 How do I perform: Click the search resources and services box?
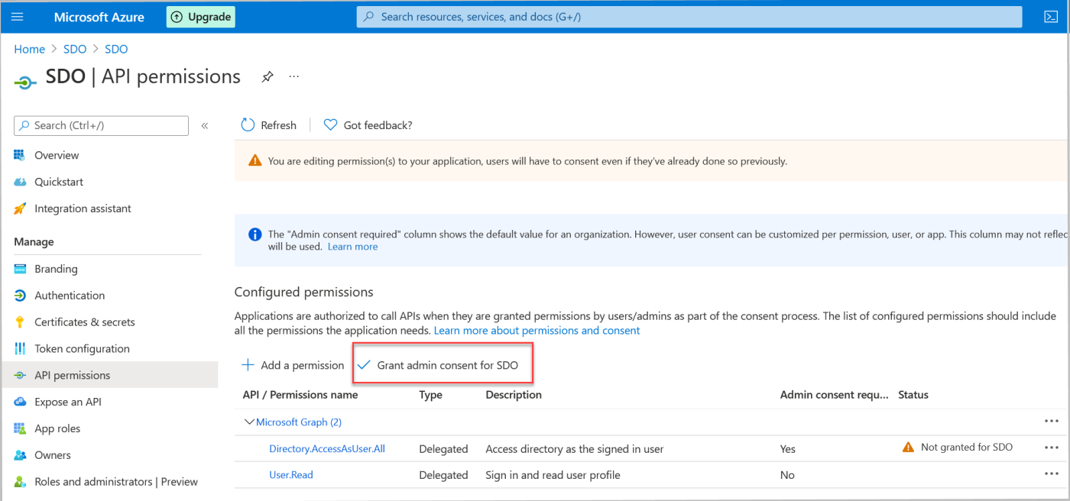tap(689, 17)
